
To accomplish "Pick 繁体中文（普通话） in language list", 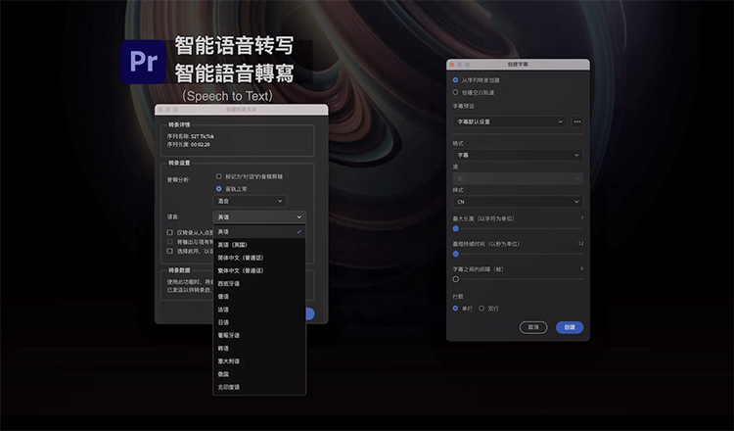I will (x=259, y=270).
